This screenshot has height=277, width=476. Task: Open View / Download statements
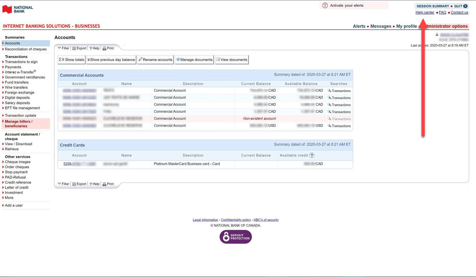pos(19,144)
